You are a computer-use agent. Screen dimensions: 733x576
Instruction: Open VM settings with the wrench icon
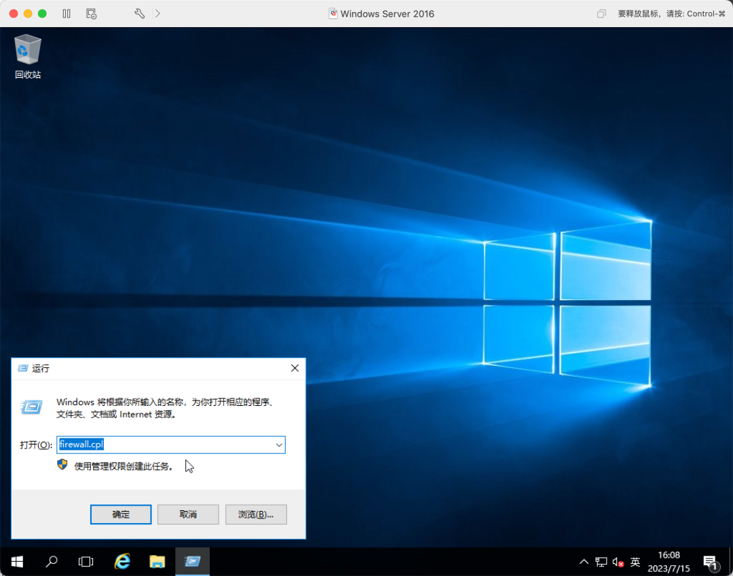coord(139,13)
